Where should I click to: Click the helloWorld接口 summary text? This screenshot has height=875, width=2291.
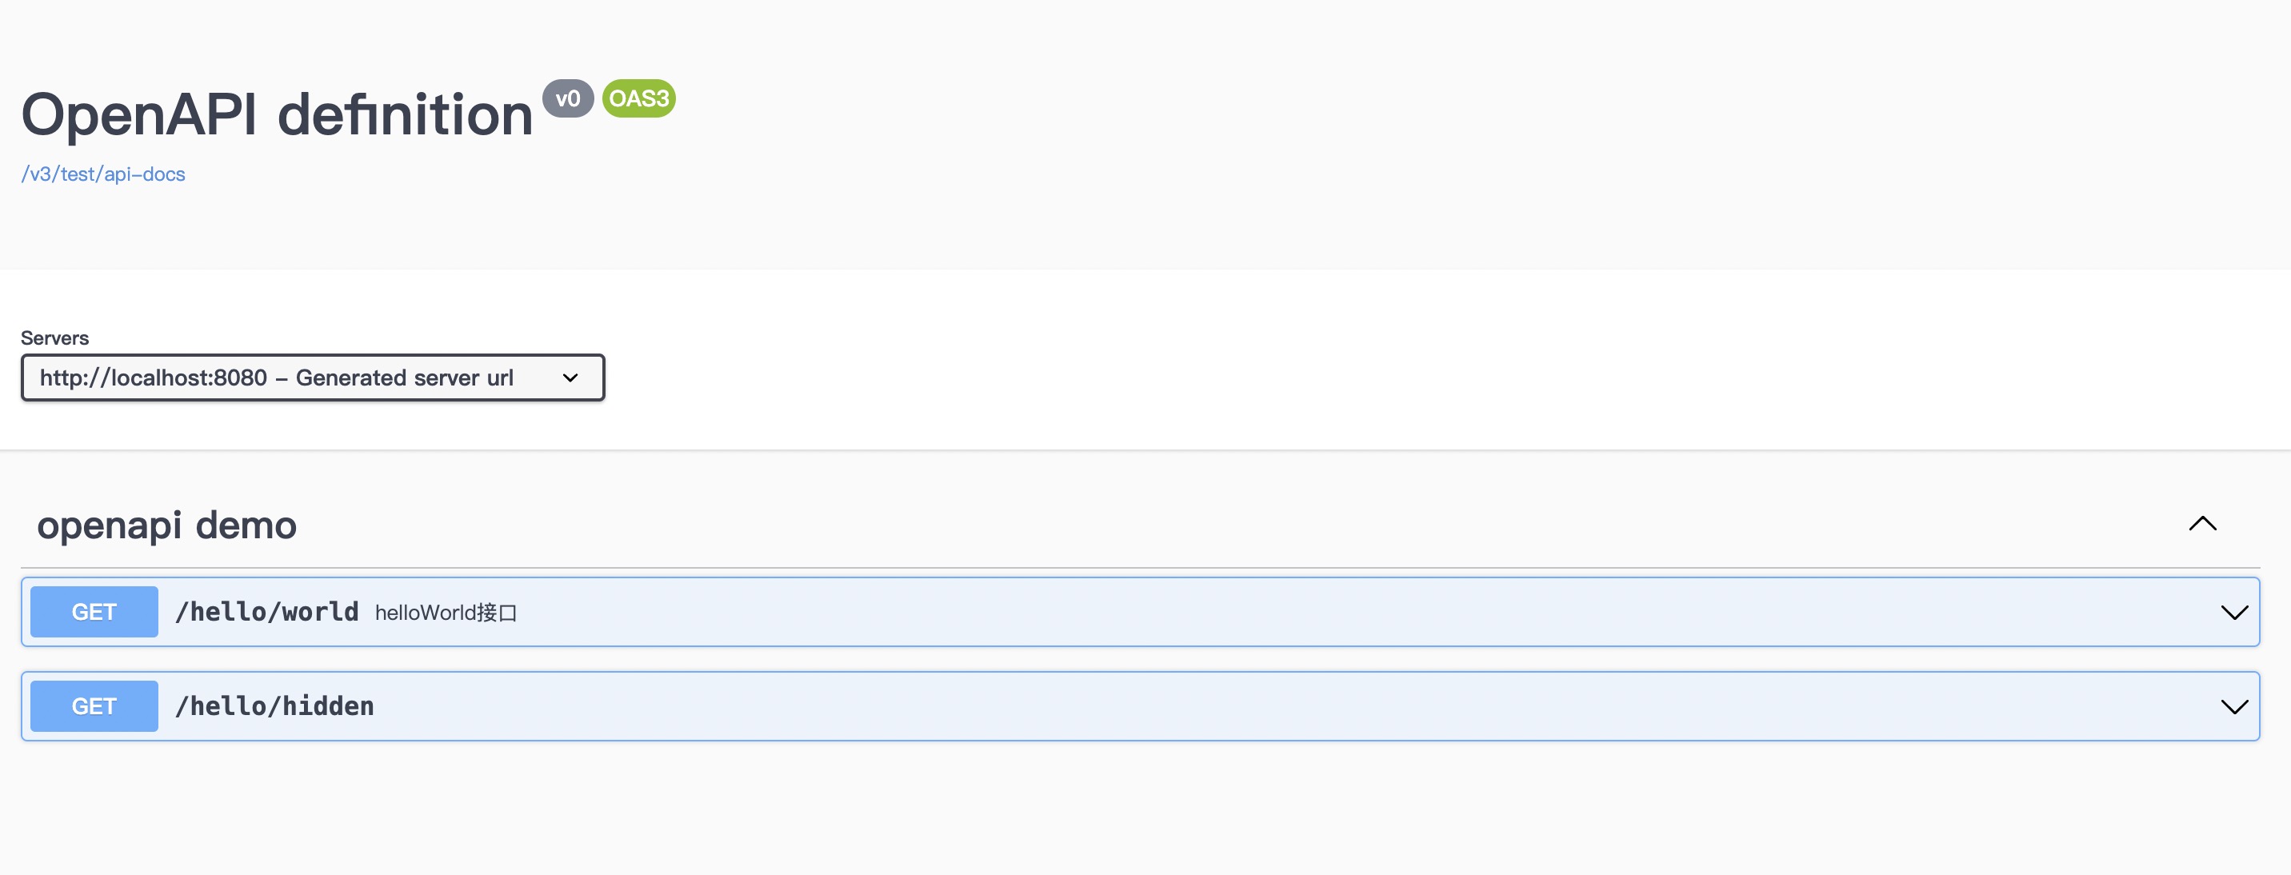[x=446, y=613]
